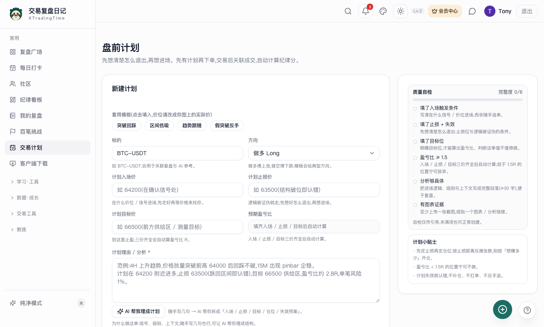This screenshot has height=327, width=544.
Task: Click circle beside 填了目标位
Action: click(415, 142)
